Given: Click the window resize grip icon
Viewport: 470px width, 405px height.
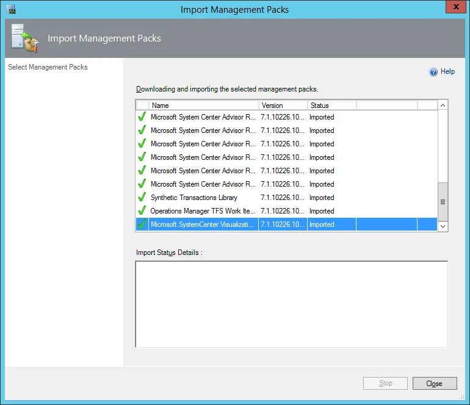Looking at the screenshot, I should coord(462,397).
